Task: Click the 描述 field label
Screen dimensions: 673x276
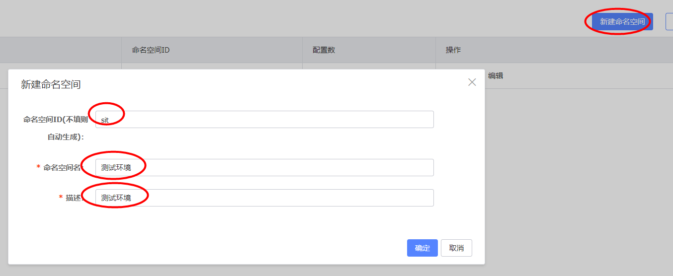Action: [73, 198]
